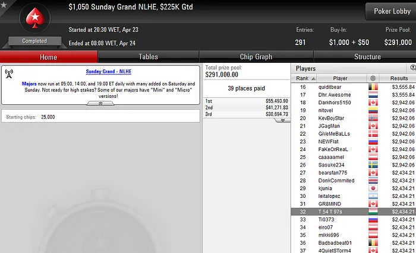
Task: Open the Chip Graph tab
Action: click(x=256, y=57)
